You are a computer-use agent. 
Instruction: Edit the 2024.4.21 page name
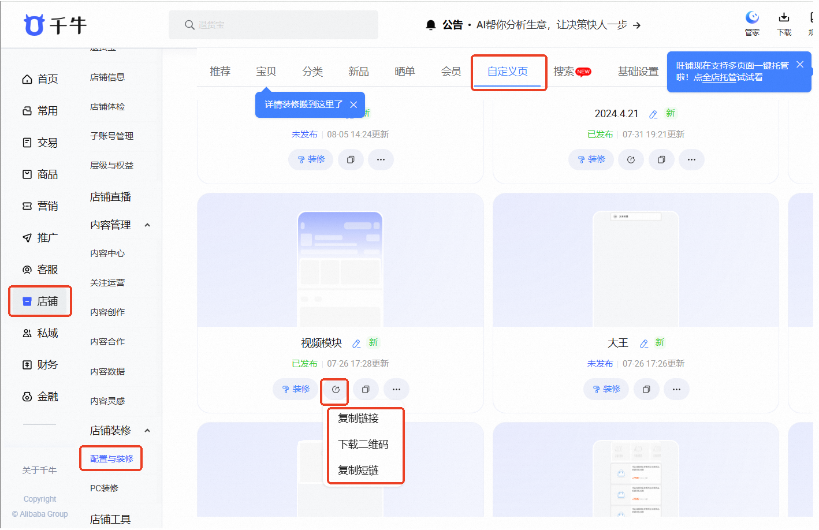[x=653, y=114]
